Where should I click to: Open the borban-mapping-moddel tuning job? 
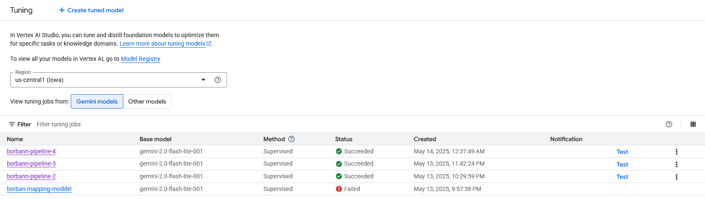[x=39, y=189]
